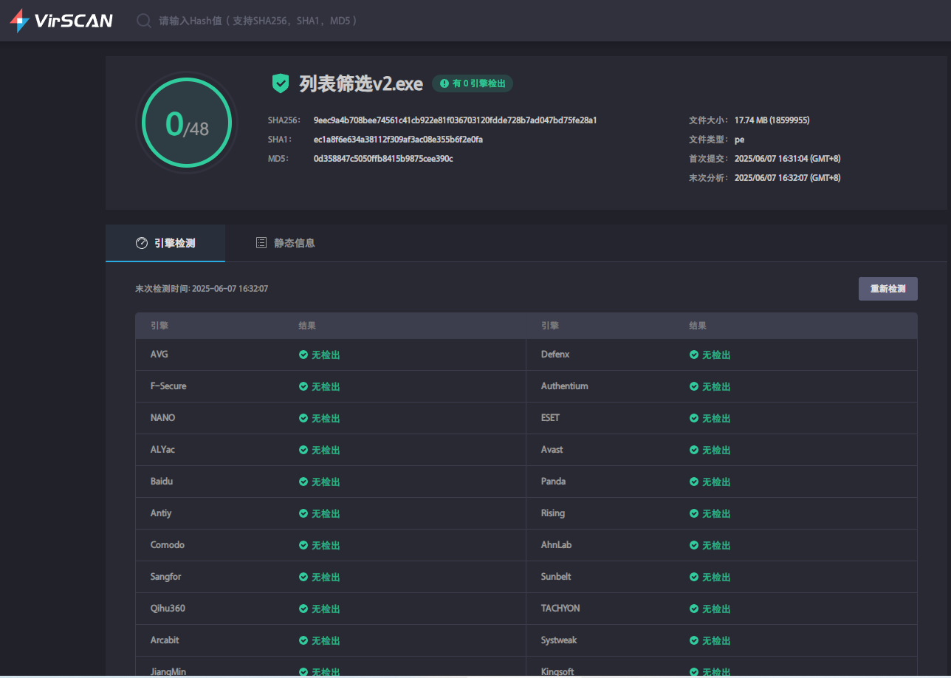Image resolution: width=951 pixels, height=678 pixels.
Task: Switch to the 静态信息 tab
Action: (x=285, y=243)
